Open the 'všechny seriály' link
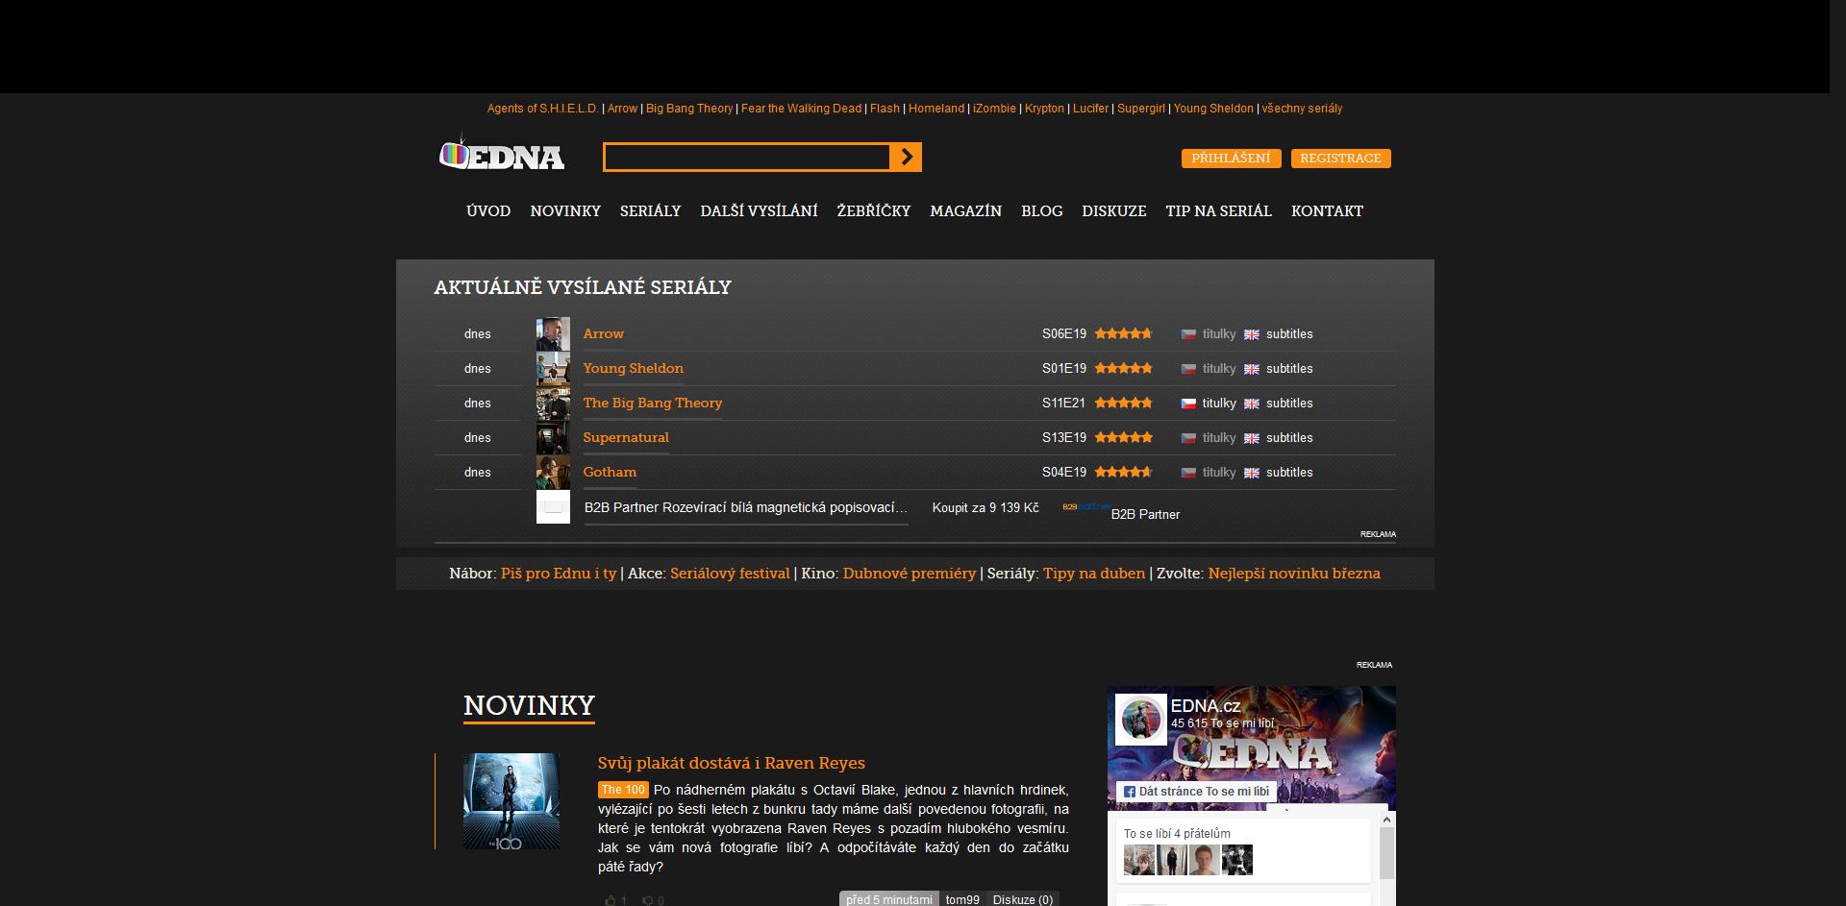The image size is (1846, 906). [x=1302, y=109]
